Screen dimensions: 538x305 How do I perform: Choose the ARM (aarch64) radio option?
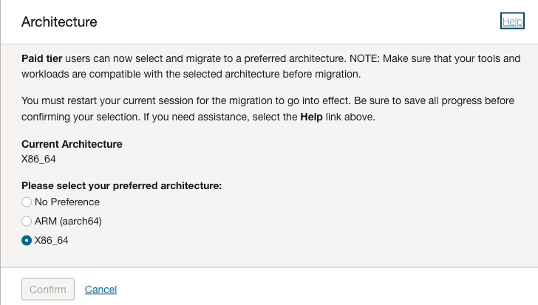pyautogui.click(x=27, y=221)
